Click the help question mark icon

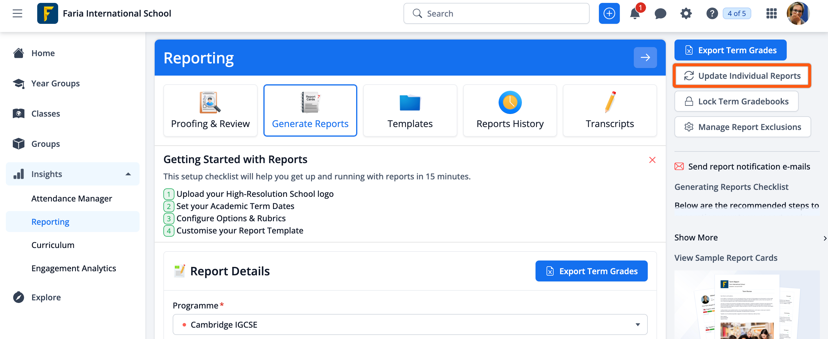pyautogui.click(x=712, y=13)
